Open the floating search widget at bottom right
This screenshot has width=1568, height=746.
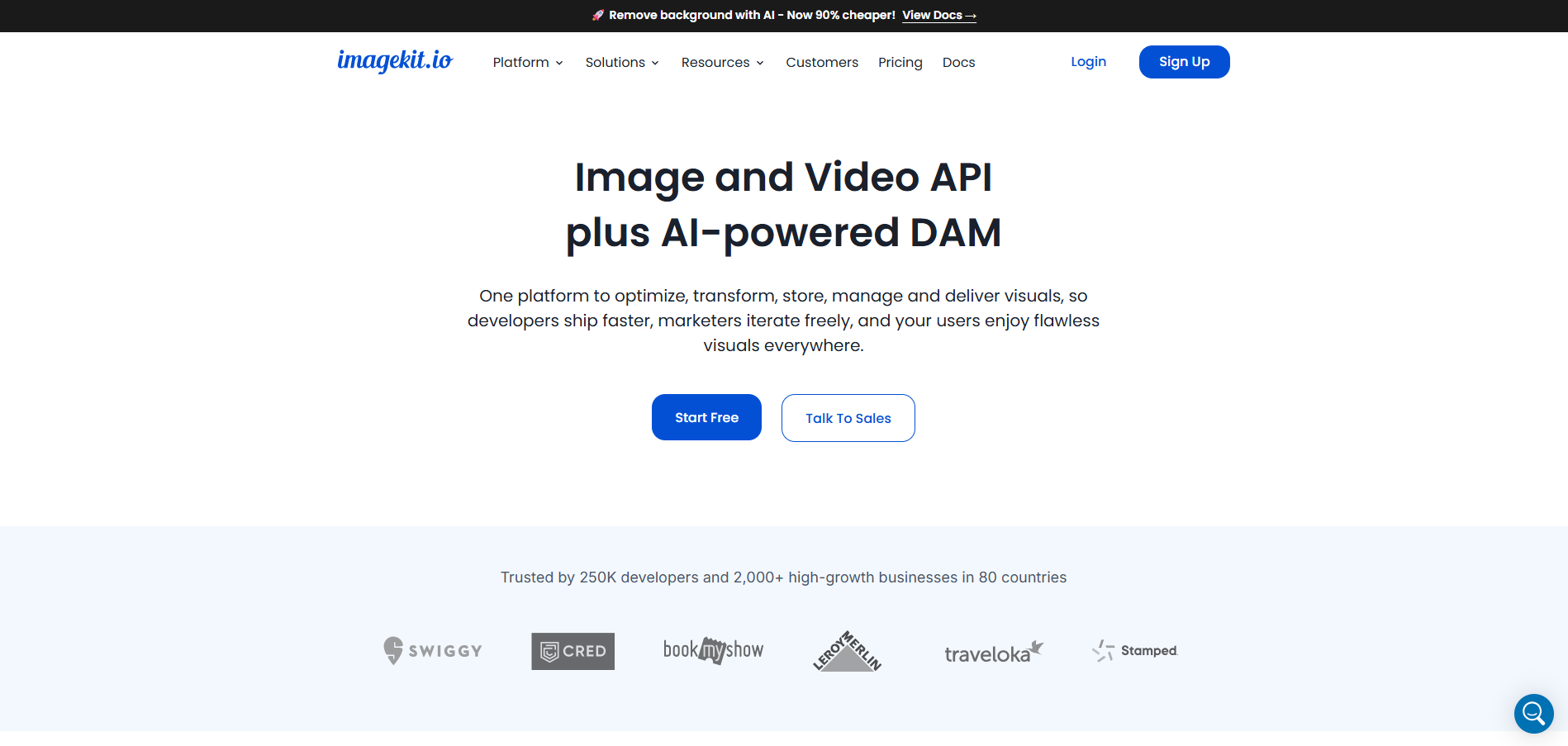click(x=1533, y=713)
